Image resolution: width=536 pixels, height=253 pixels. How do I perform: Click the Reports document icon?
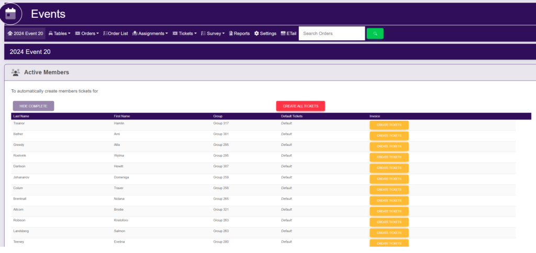[x=231, y=33]
